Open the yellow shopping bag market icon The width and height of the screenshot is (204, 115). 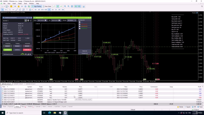(x=18, y=6)
